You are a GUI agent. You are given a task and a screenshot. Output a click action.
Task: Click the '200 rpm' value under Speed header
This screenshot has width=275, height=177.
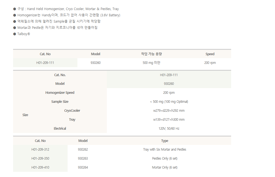[x=210, y=63]
